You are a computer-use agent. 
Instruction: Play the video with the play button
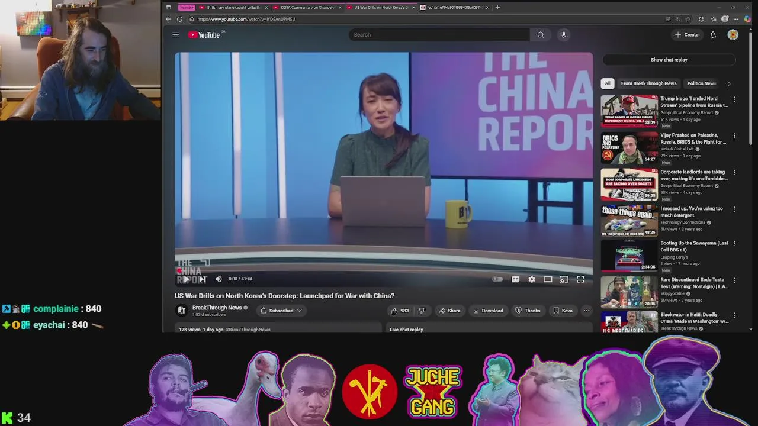click(x=186, y=279)
